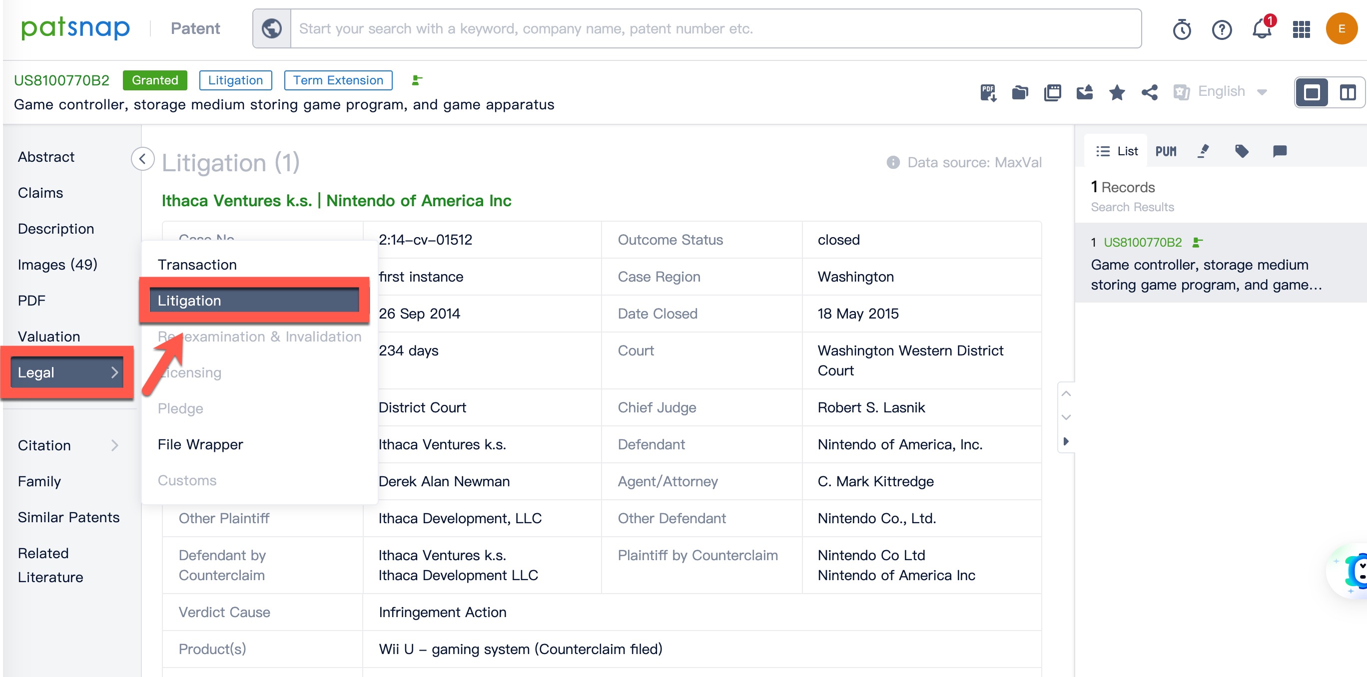Click the tag icon in right panel
1367x677 pixels.
tap(1241, 151)
